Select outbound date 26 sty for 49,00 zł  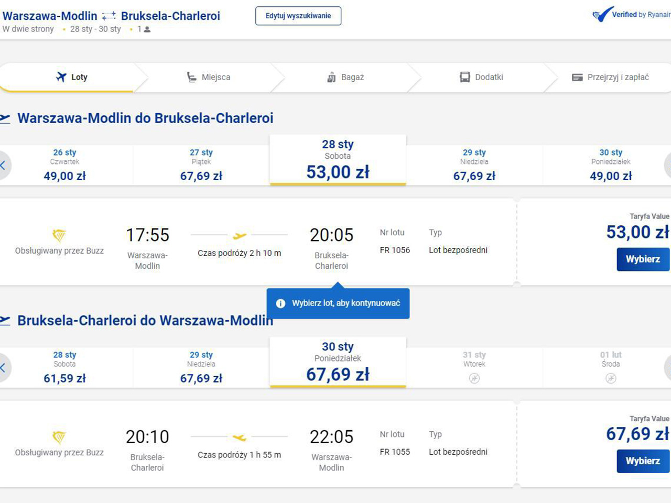[64, 165]
